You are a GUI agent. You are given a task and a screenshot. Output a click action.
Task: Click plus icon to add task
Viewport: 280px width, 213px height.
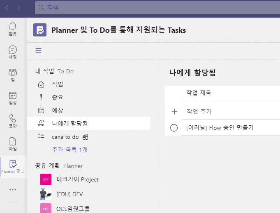point(174,111)
